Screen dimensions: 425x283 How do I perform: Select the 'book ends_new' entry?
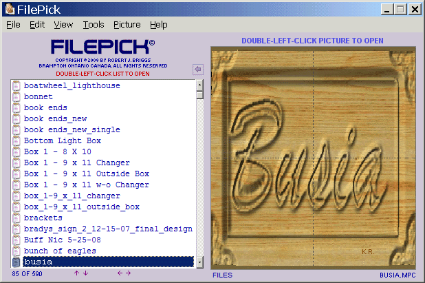[x=55, y=119]
